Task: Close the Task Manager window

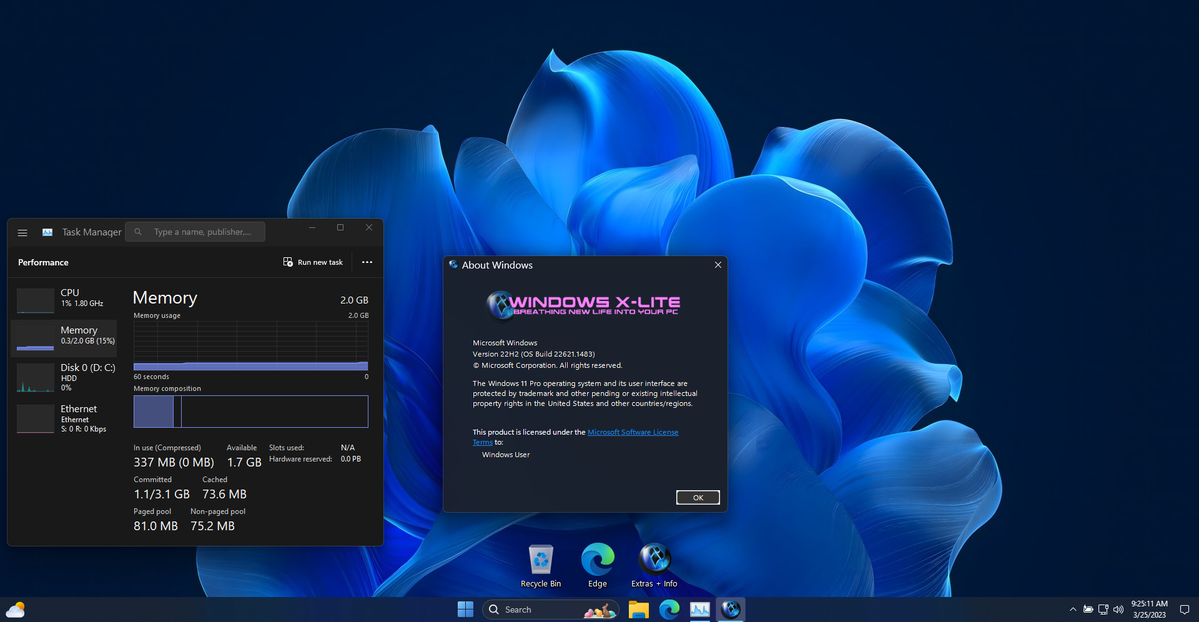Action: coord(369,228)
